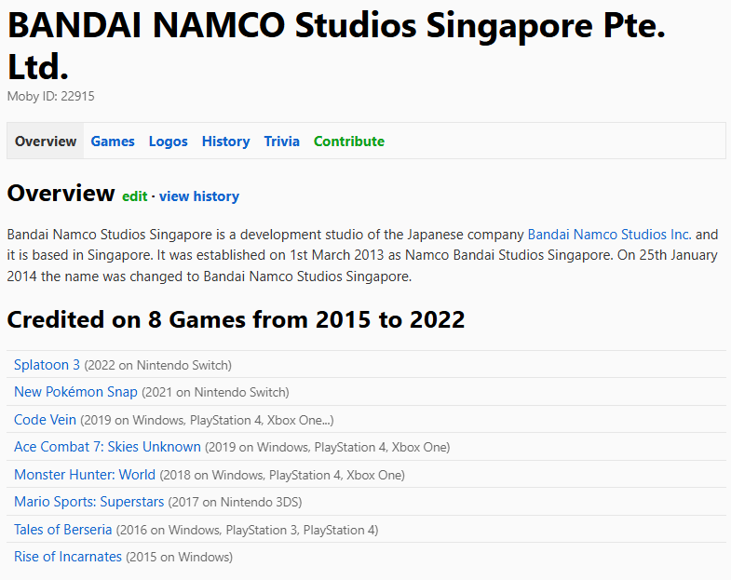View the Trivia tab

(281, 142)
